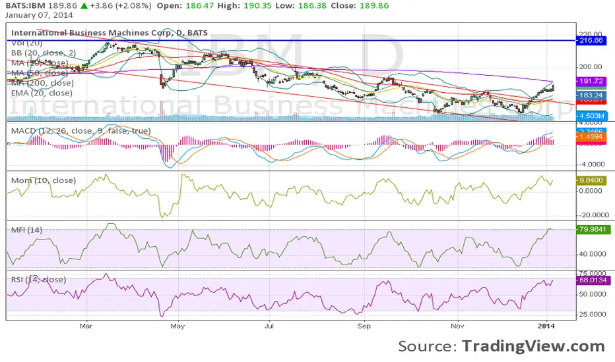Click the 40.0000 MFI axis label

(x=593, y=254)
